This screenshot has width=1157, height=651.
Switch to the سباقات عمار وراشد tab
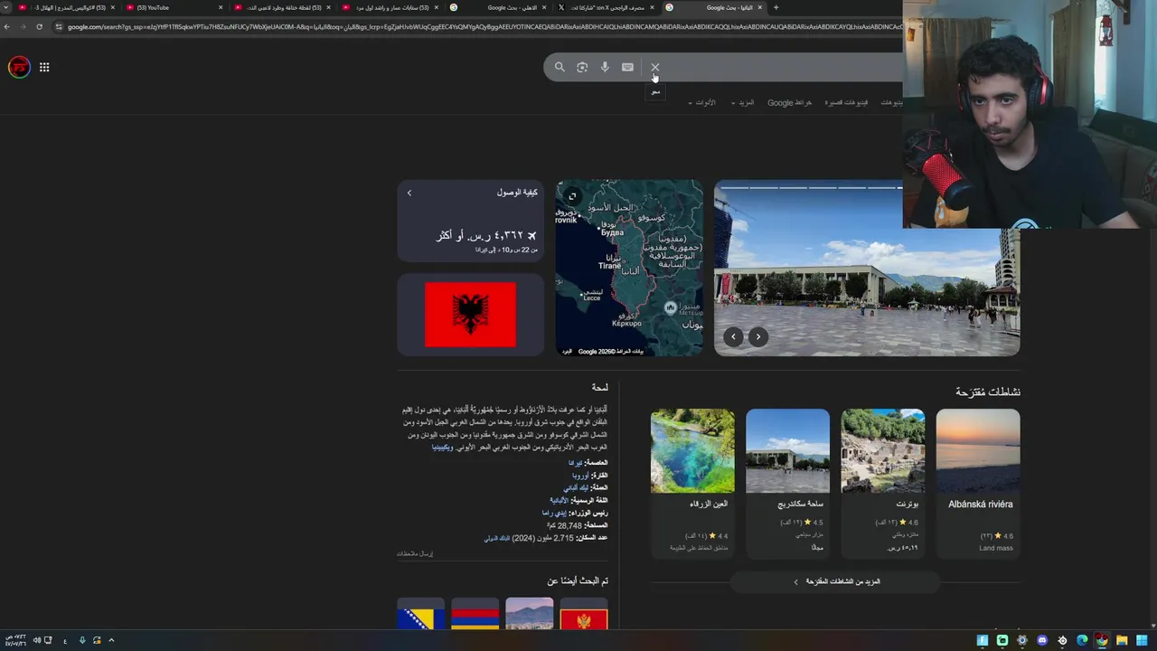tap(390, 7)
